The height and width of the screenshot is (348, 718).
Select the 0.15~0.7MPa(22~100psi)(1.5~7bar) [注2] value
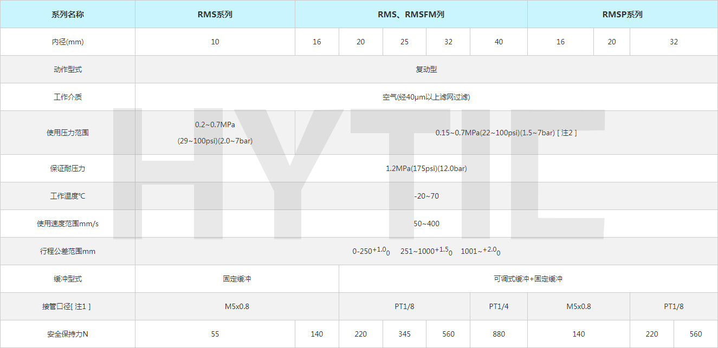point(506,133)
